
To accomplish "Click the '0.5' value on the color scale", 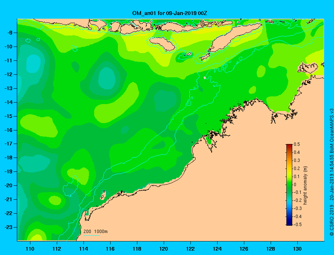I will 297,144.
